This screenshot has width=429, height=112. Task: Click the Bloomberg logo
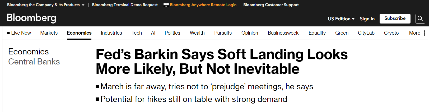point(31,18)
